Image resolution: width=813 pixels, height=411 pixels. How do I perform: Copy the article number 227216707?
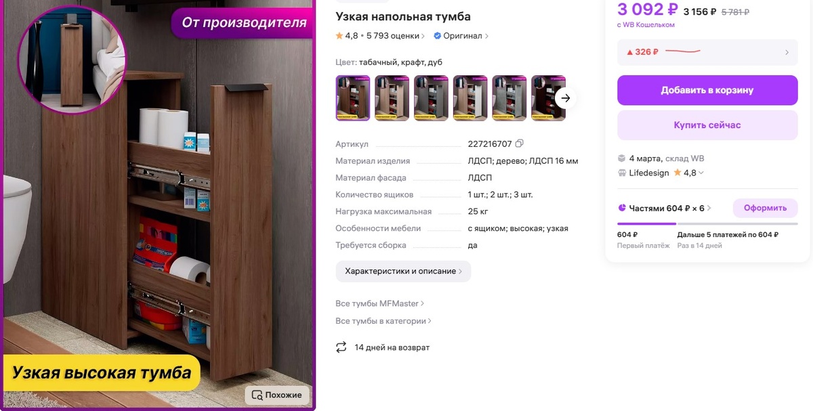(520, 144)
